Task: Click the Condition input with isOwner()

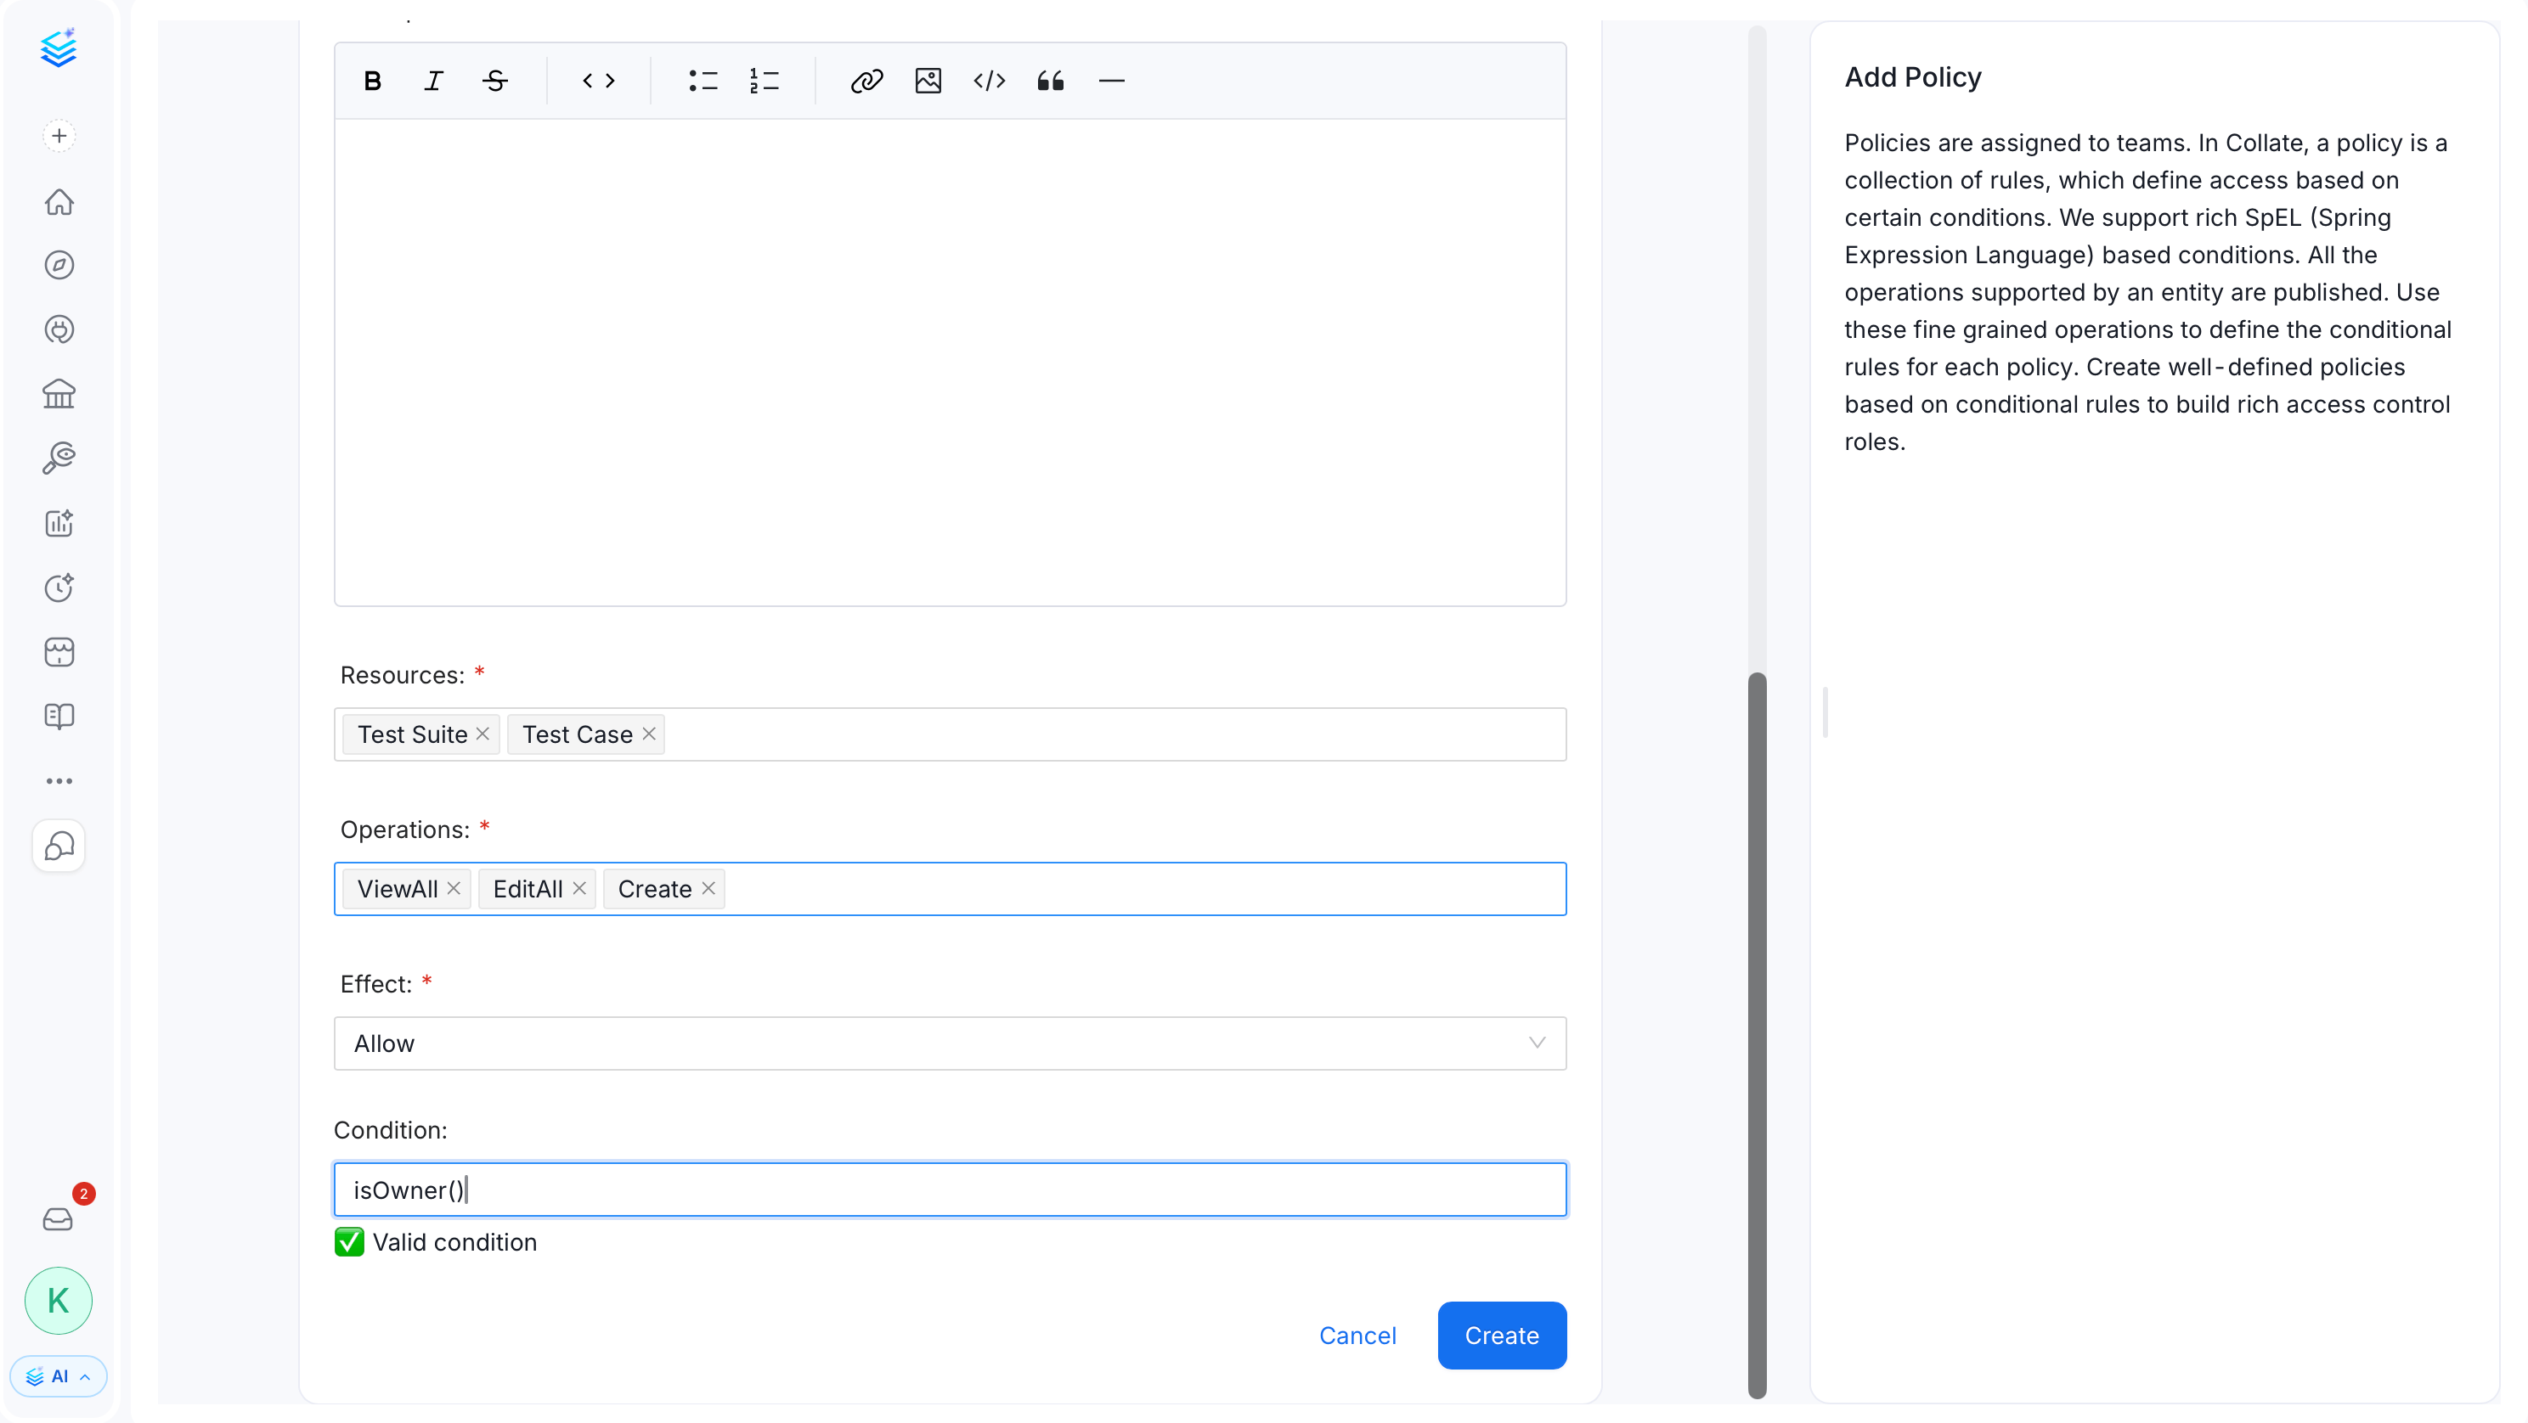Action: click(x=950, y=1190)
